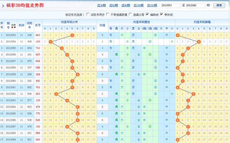Select orange marker 3 in 2012055 distribution row
Screen dimensions: 230x143
pyautogui.click(x=62, y=48)
